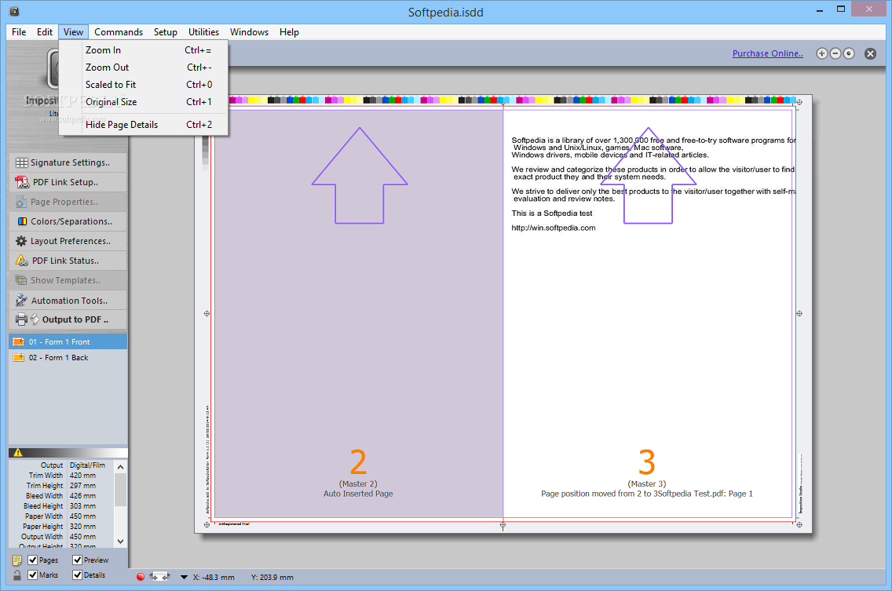Select page 3 on the layout sheet

pos(647,313)
